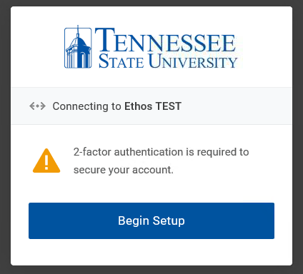Click the Begin word on the blue button
The height and width of the screenshot is (274, 303).
(134, 221)
